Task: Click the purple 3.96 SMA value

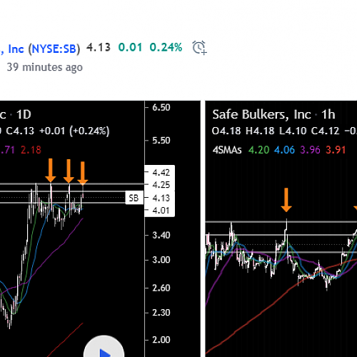Action: (310, 150)
